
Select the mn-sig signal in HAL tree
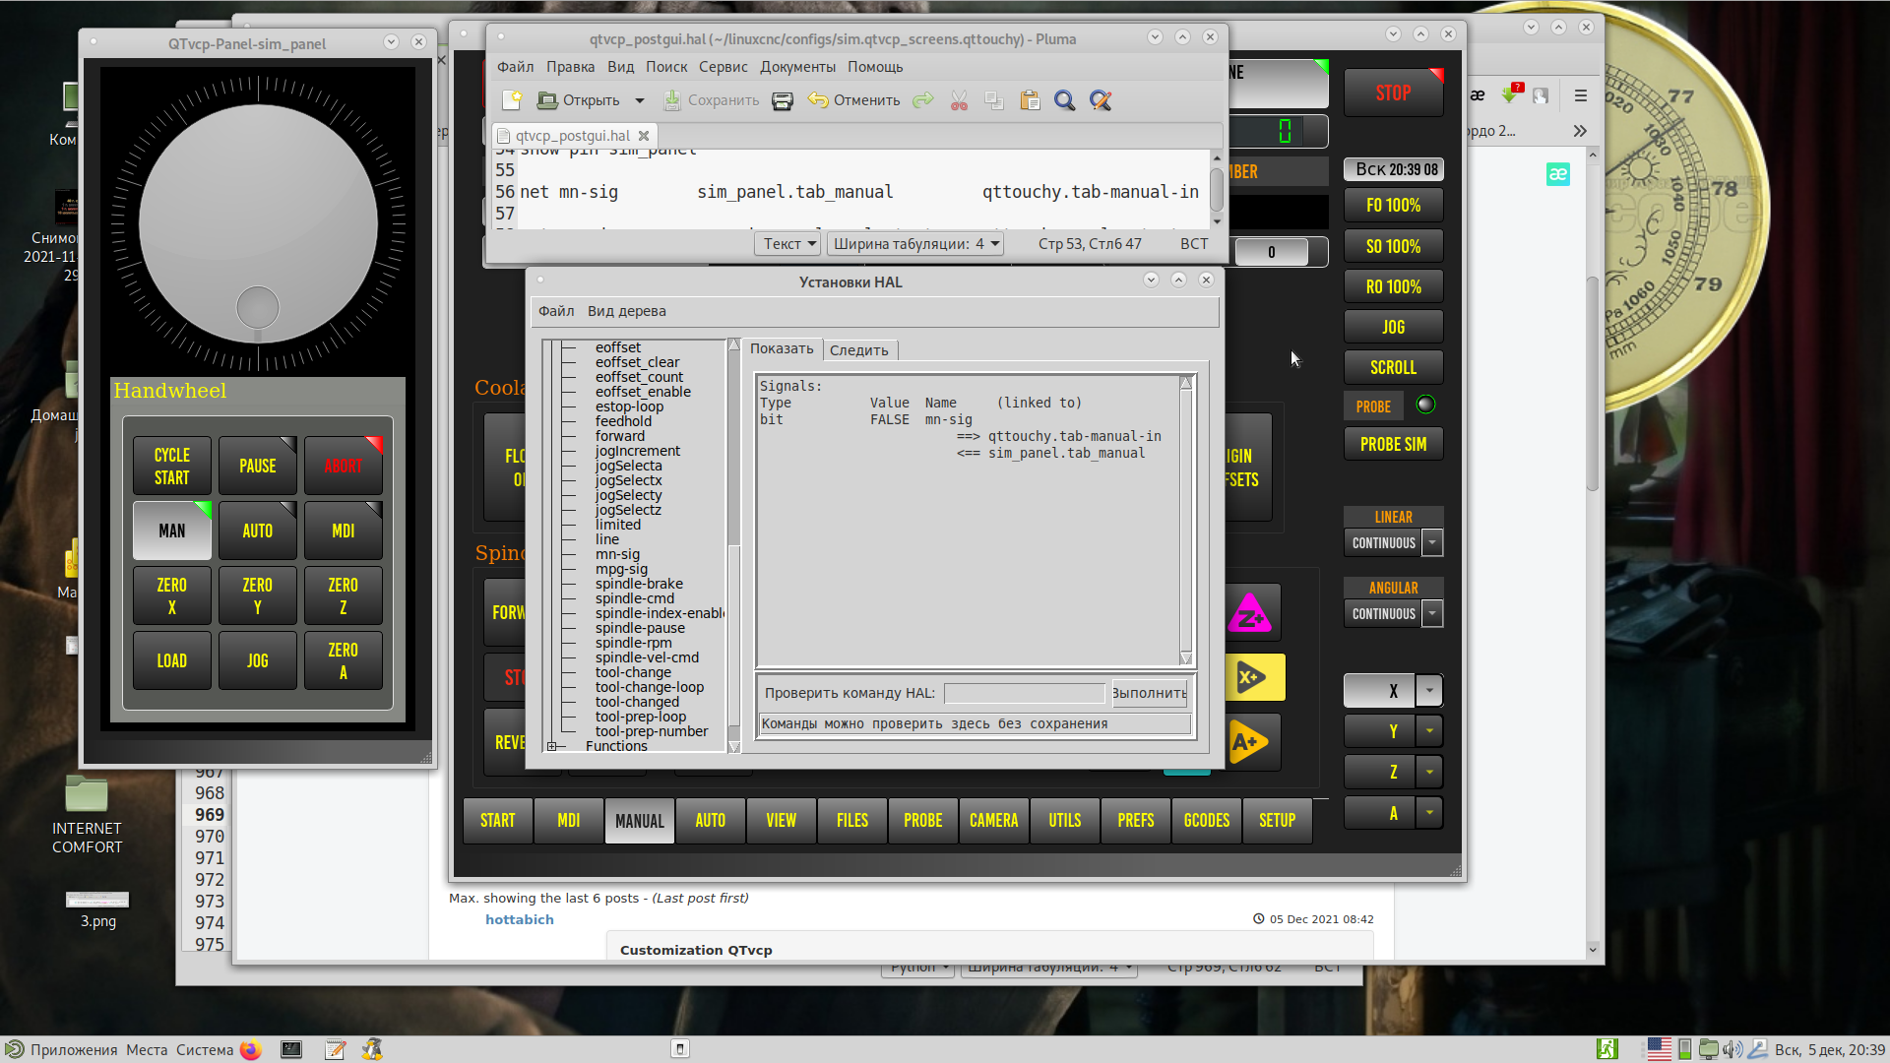[x=617, y=554]
